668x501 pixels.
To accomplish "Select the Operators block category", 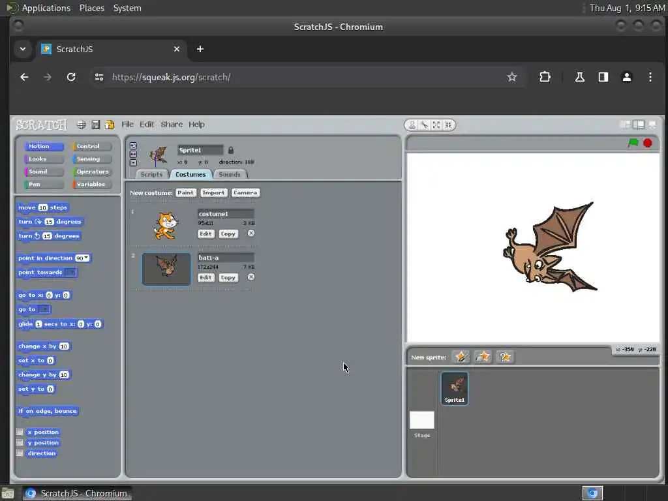I will (x=92, y=172).
